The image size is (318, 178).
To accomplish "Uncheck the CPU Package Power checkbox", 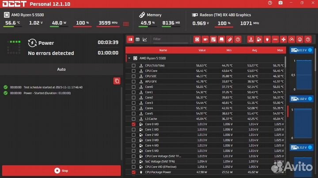I will (133, 172).
